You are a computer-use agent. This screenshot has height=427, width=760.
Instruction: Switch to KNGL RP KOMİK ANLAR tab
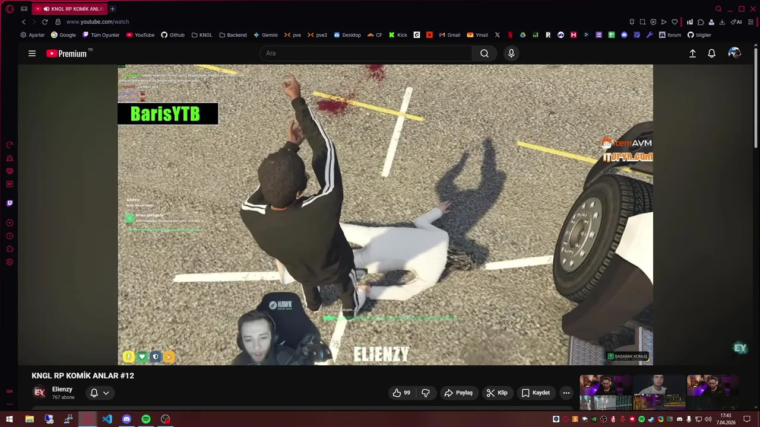[69, 9]
